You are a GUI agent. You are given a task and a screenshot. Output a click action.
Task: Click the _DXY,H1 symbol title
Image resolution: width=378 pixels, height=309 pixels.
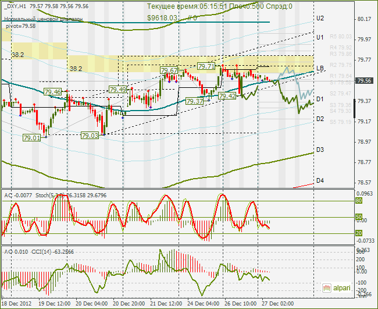click(x=15, y=6)
